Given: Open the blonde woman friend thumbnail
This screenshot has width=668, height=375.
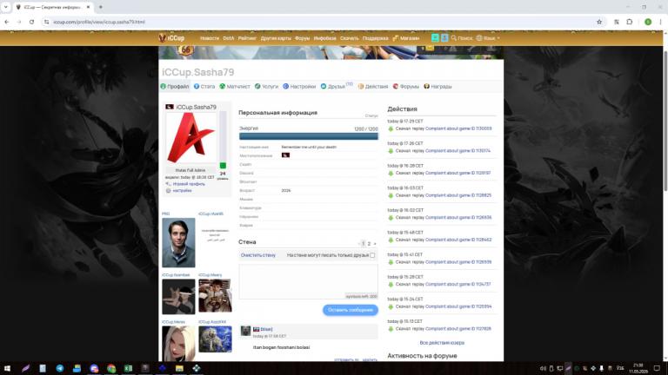Looking at the screenshot, I should tap(178, 344).
